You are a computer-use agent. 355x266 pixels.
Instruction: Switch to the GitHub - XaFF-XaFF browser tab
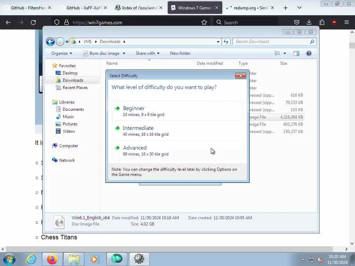tap(84, 8)
